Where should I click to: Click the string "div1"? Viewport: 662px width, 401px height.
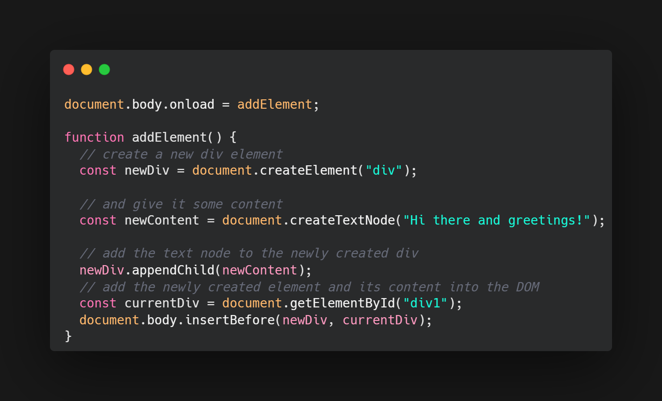point(425,303)
